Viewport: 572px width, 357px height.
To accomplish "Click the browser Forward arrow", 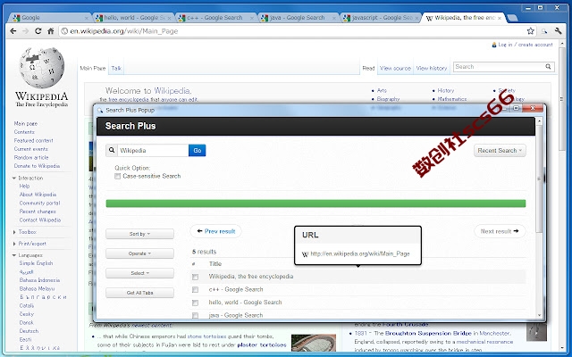I will pyautogui.click(x=25, y=31).
